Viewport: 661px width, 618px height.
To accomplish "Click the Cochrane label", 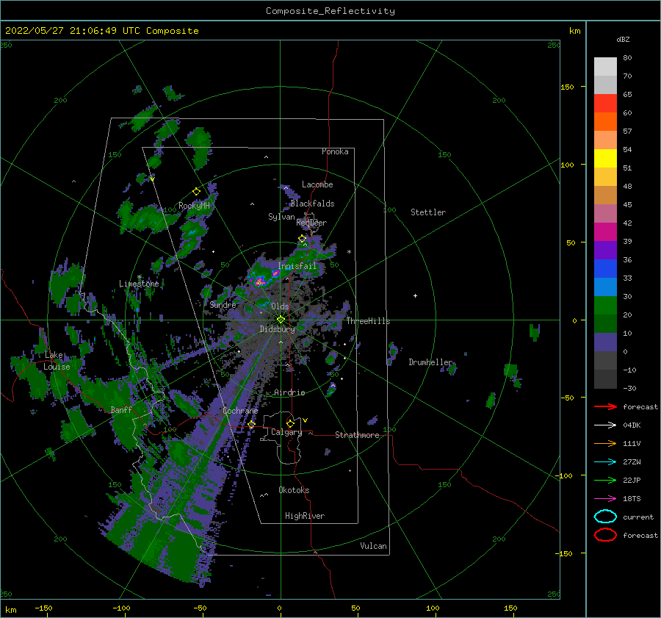I will pyautogui.click(x=240, y=411).
